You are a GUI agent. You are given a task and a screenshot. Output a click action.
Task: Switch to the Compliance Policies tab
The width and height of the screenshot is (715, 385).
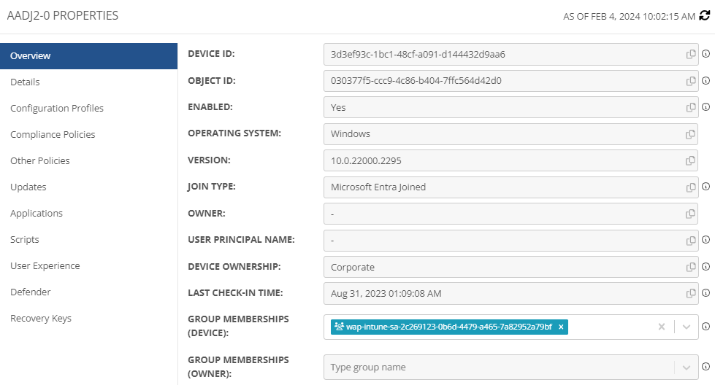click(x=53, y=135)
